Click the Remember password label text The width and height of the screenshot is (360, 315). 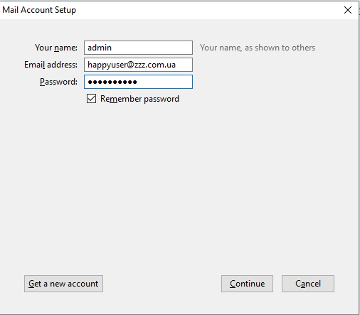pos(139,99)
